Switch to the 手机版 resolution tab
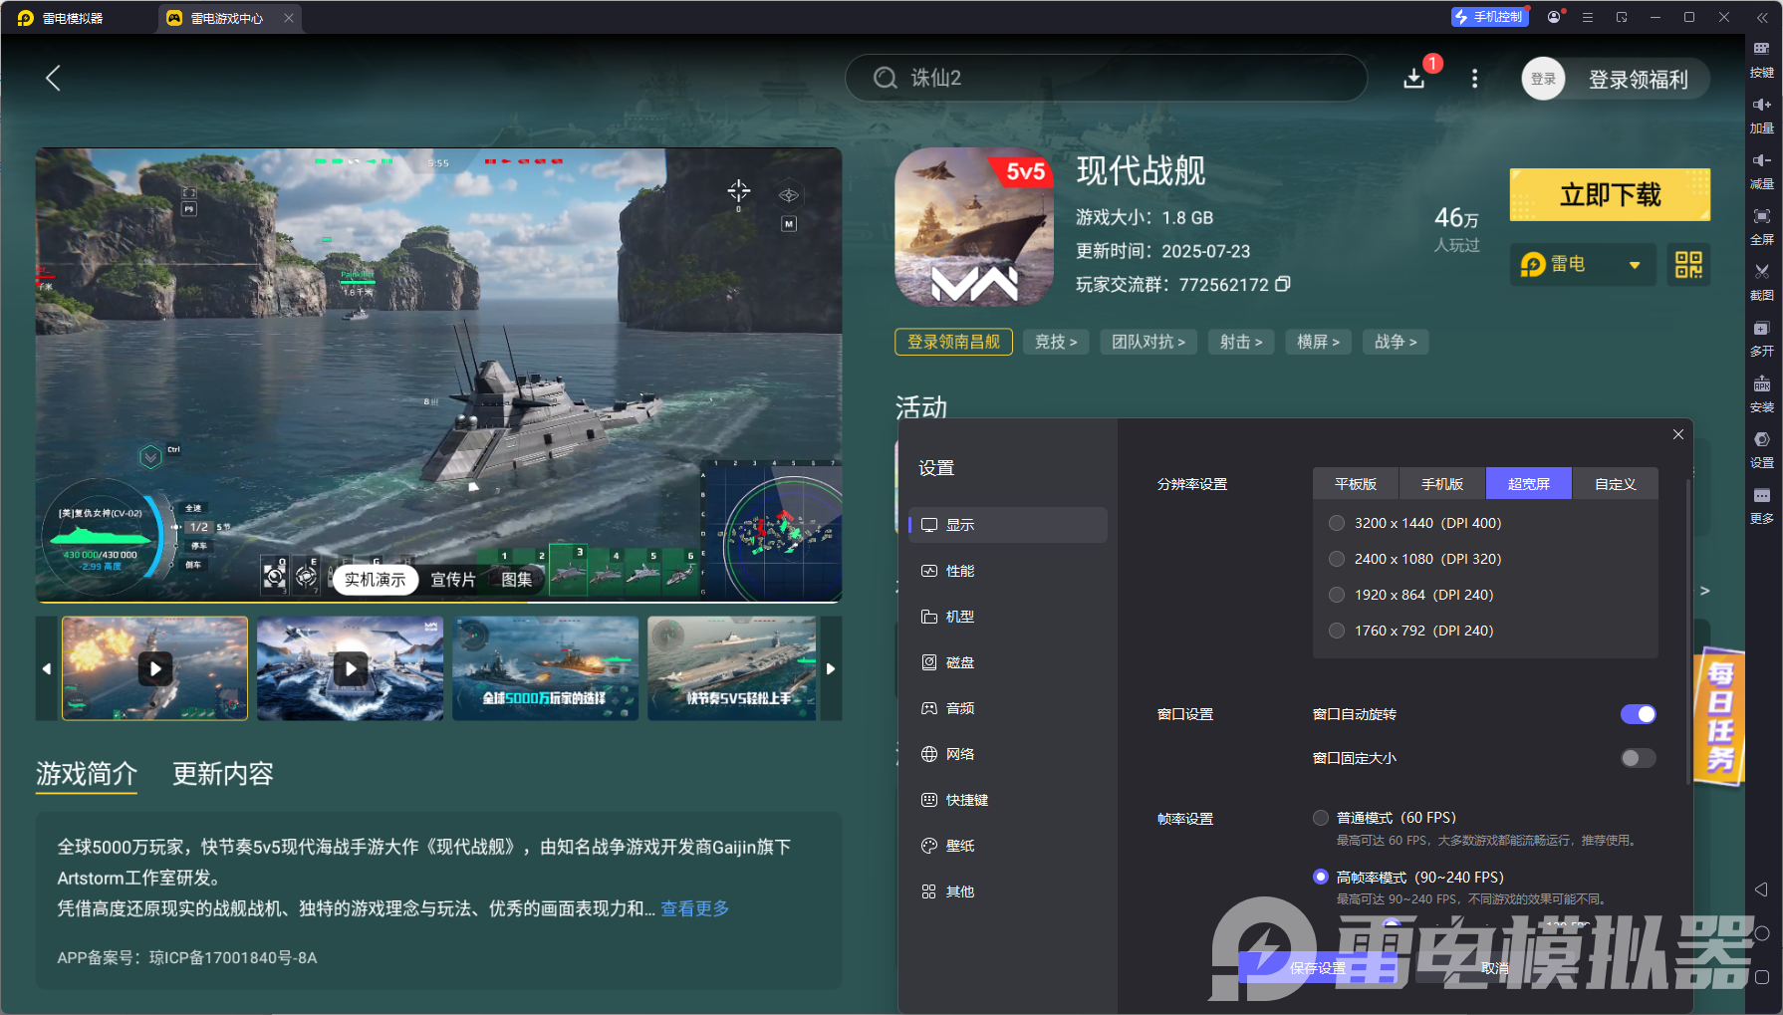 pos(1442,484)
